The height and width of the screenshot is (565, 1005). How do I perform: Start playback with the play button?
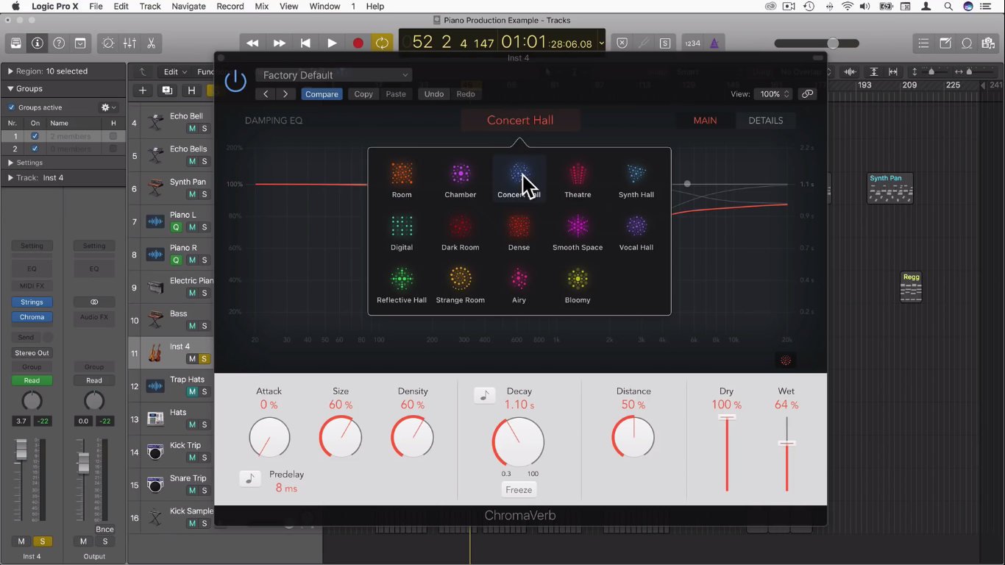pos(332,43)
